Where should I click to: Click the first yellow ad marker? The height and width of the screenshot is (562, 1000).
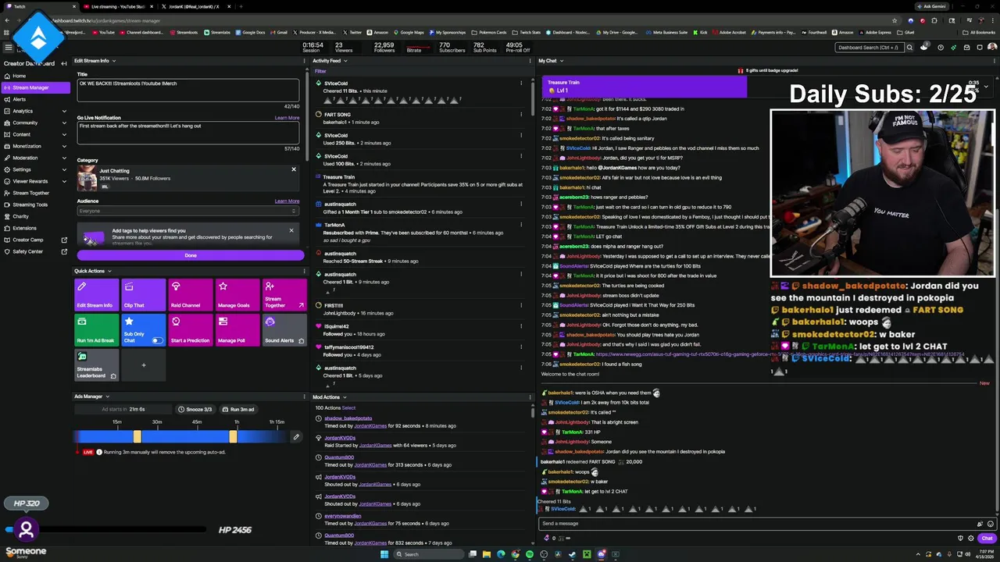(137, 437)
